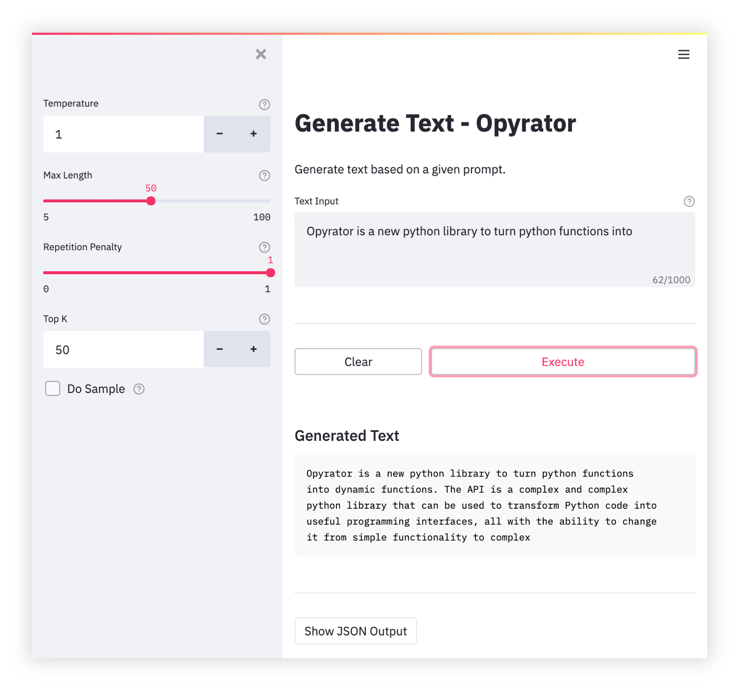Click the Temperature help icon
739x690 pixels.
pos(265,105)
